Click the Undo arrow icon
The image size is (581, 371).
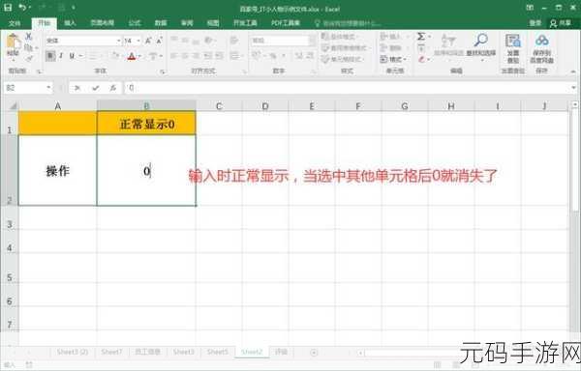pos(22,8)
